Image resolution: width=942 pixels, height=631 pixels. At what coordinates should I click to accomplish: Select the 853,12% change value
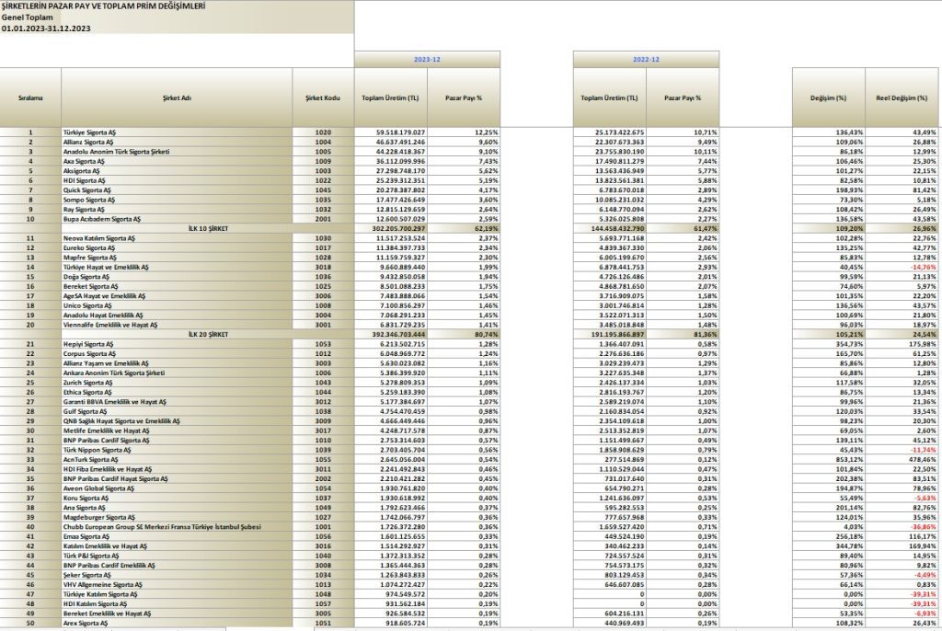coord(849,460)
